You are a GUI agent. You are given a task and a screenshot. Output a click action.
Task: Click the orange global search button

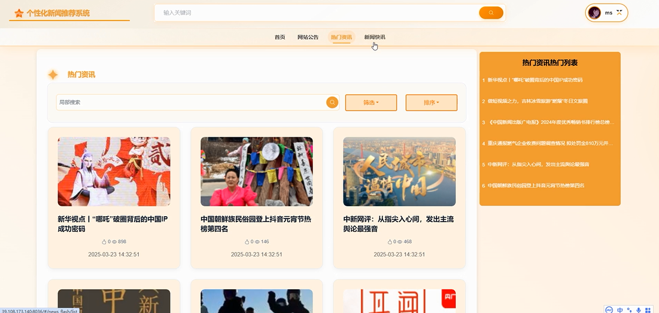click(x=491, y=13)
